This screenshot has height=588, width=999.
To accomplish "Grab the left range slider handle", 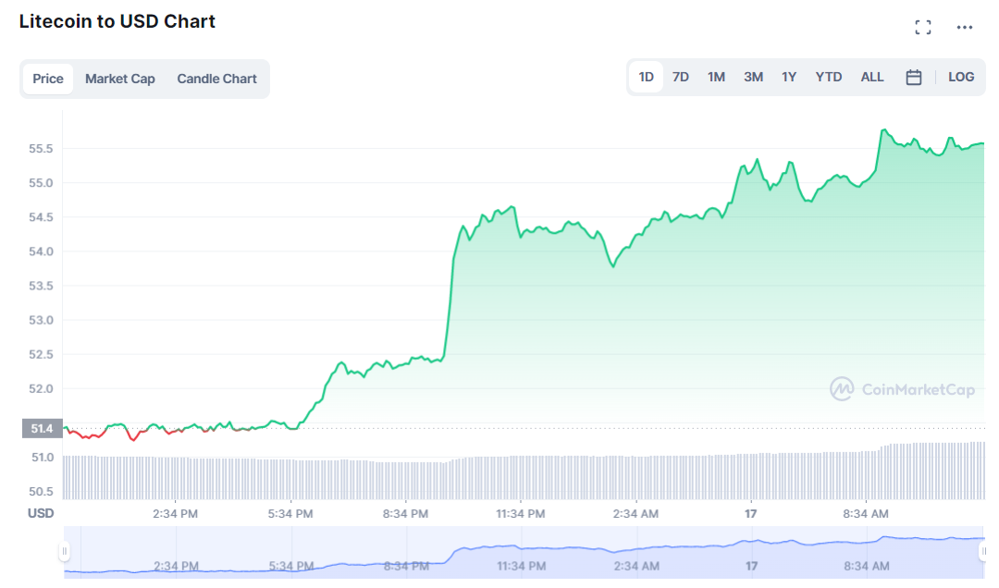I will point(65,551).
